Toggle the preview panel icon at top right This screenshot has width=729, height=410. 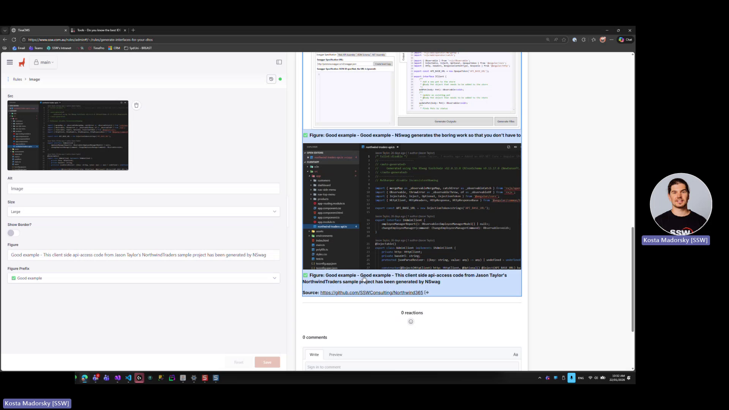point(279,62)
